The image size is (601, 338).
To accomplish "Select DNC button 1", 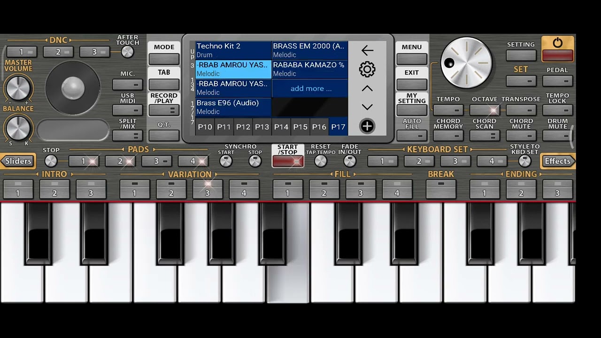I will pyautogui.click(x=22, y=52).
